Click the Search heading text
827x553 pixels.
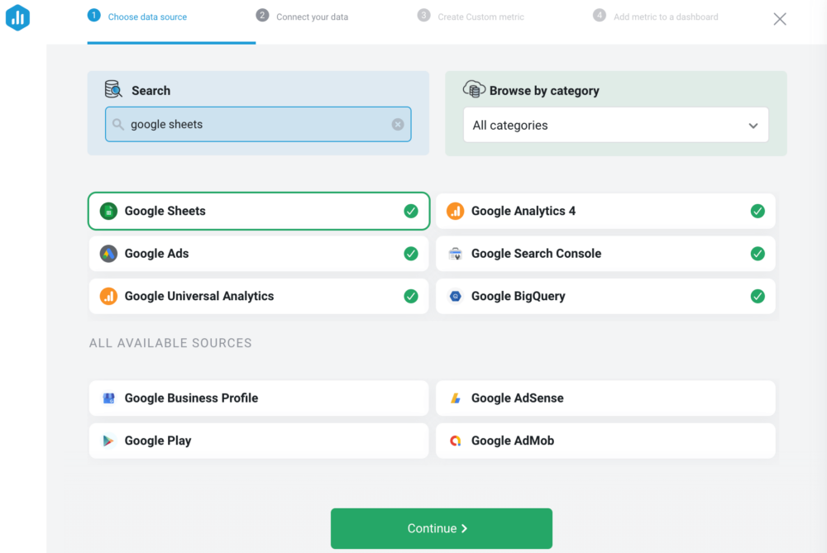point(151,91)
